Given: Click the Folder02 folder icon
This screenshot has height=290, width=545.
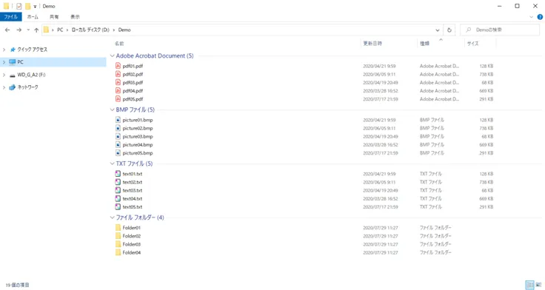Looking at the screenshot, I should tap(118, 236).
